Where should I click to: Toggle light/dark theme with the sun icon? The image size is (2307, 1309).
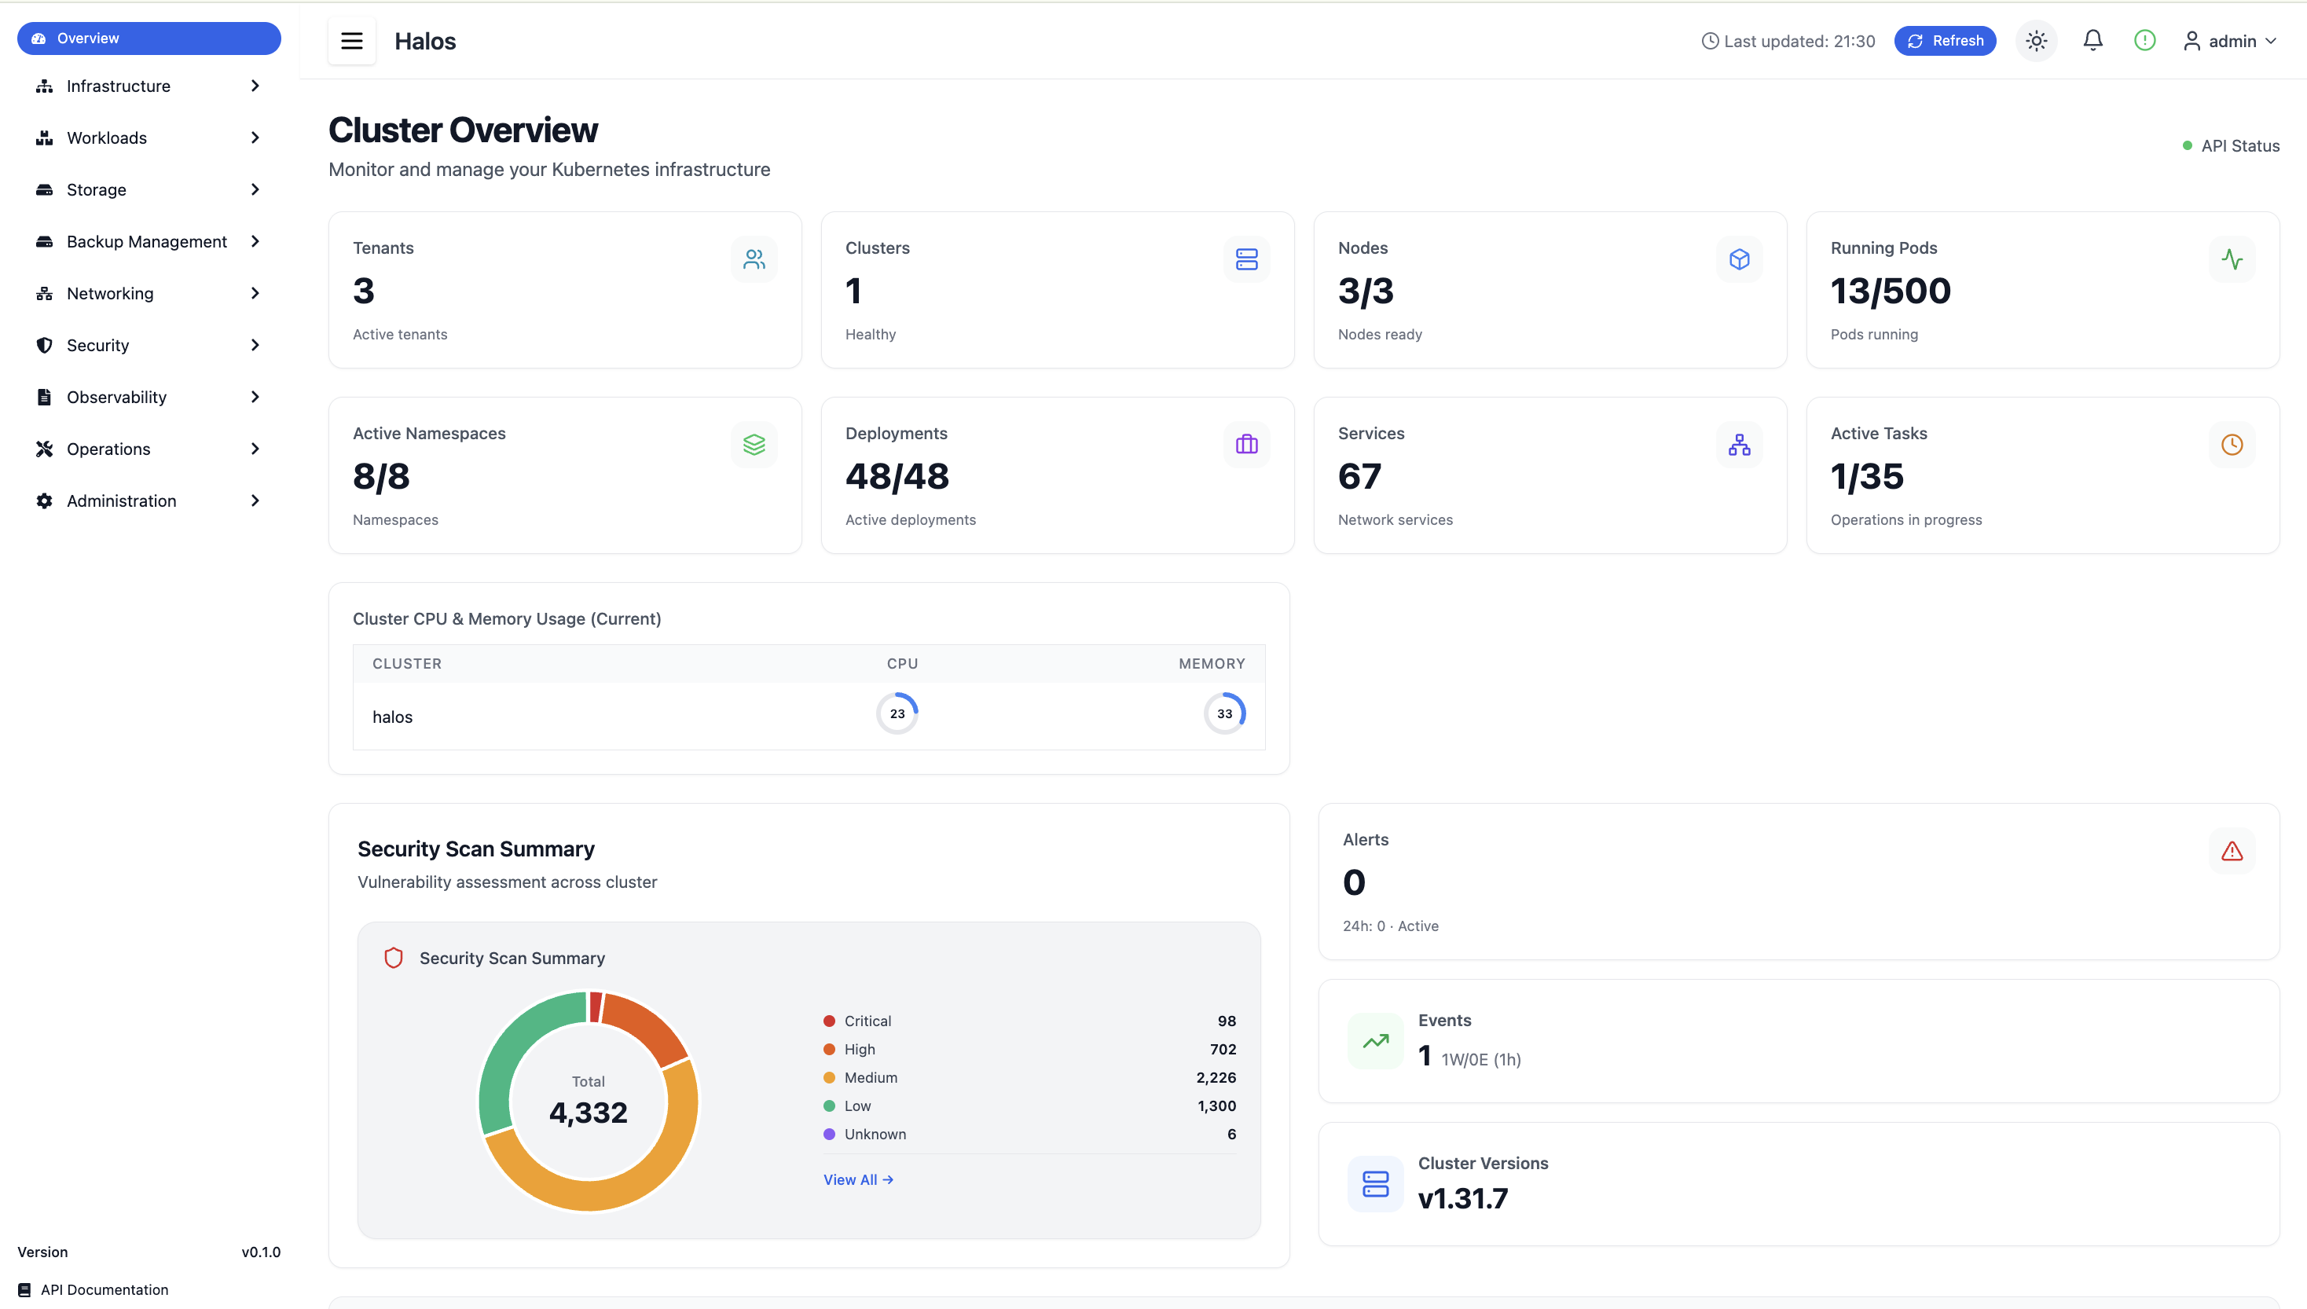(2035, 40)
